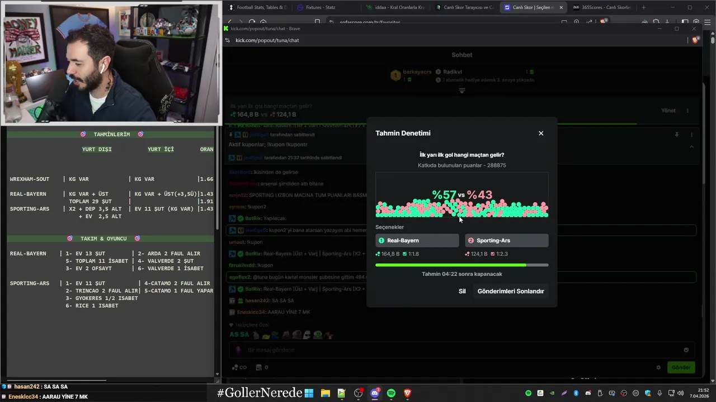Click site settings icon beside kick.com URL
This screenshot has height=402, width=716.
click(227, 40)
